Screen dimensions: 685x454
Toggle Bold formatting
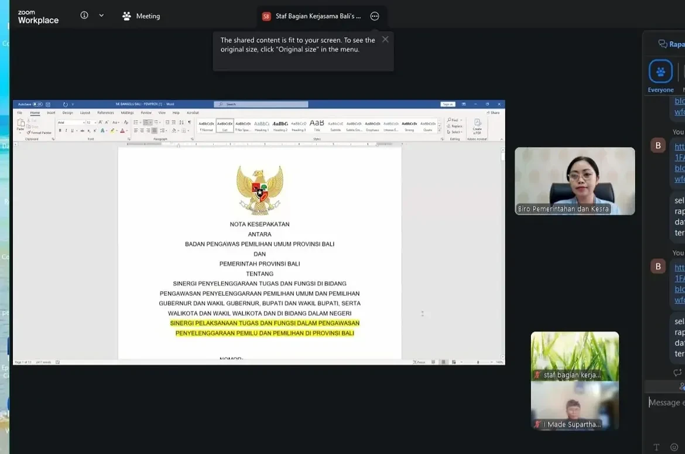[60, 131]
